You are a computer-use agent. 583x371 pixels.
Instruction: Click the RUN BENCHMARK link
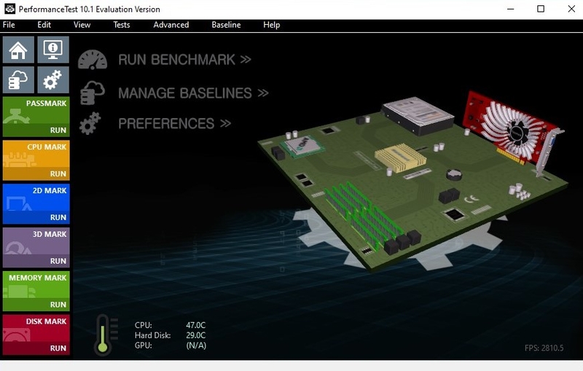coord(185,60)
